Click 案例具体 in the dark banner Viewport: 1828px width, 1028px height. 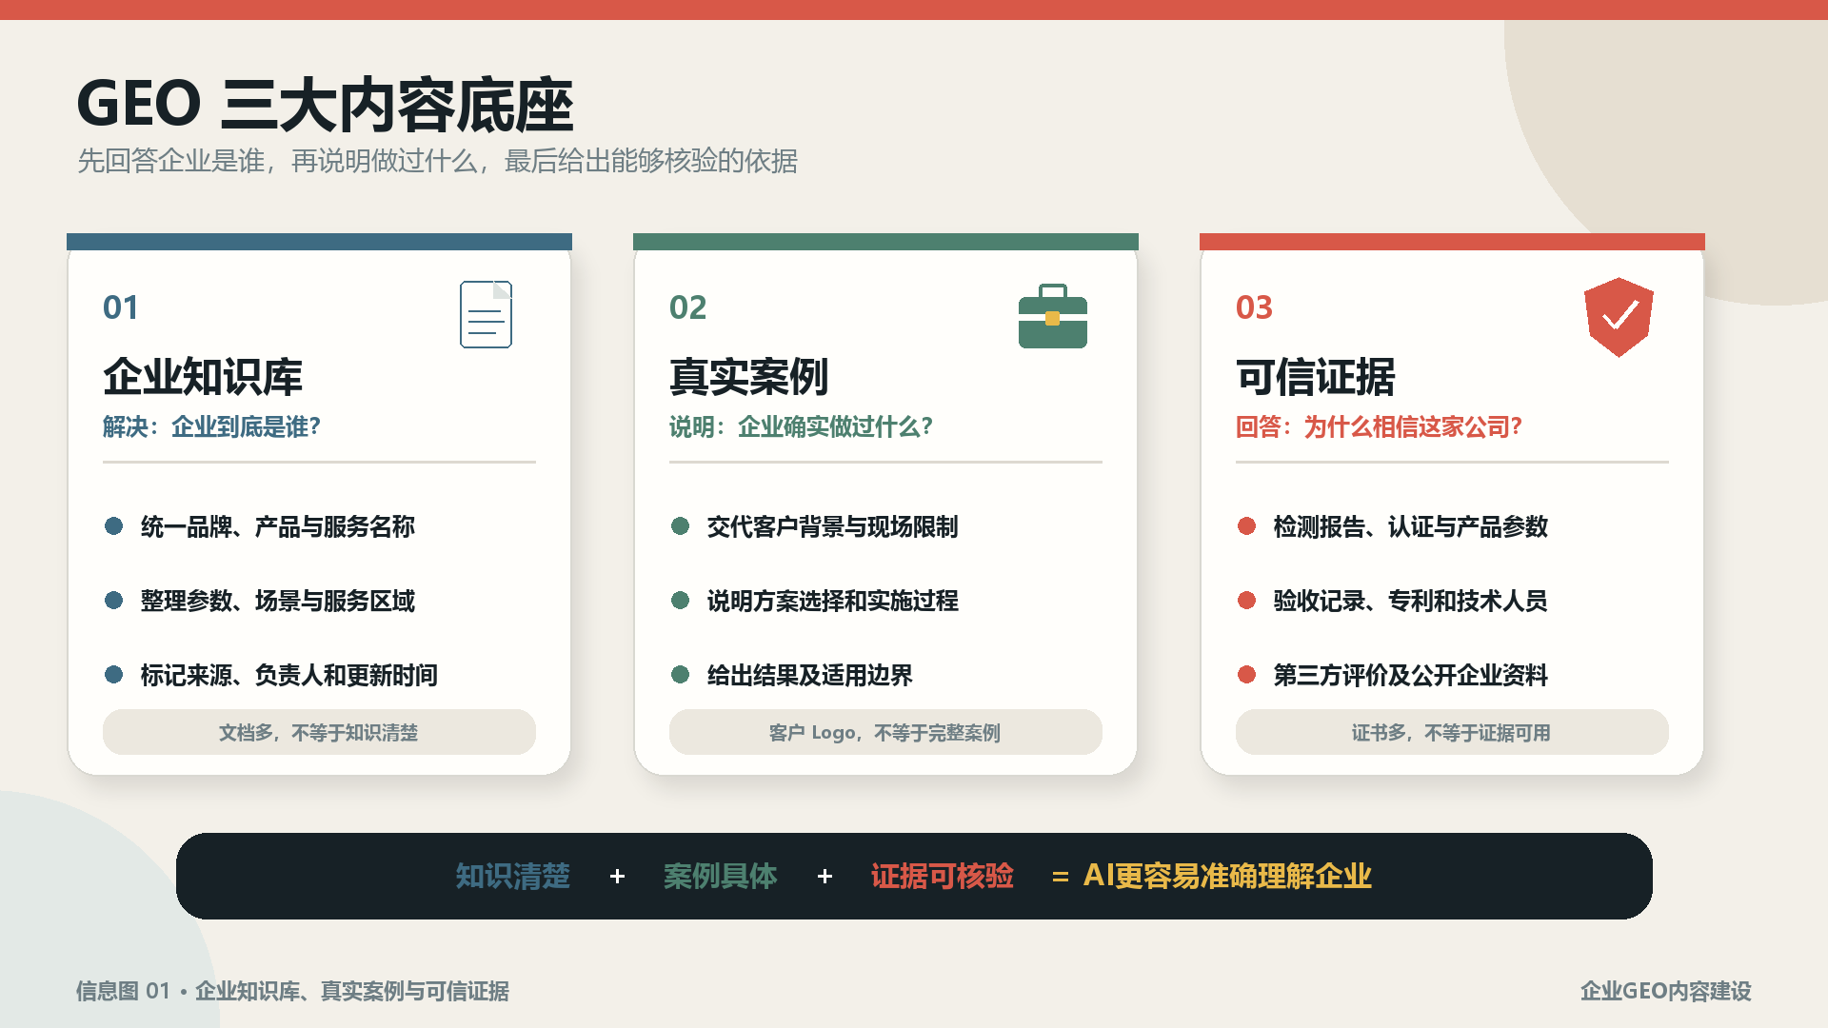[721, 876]
